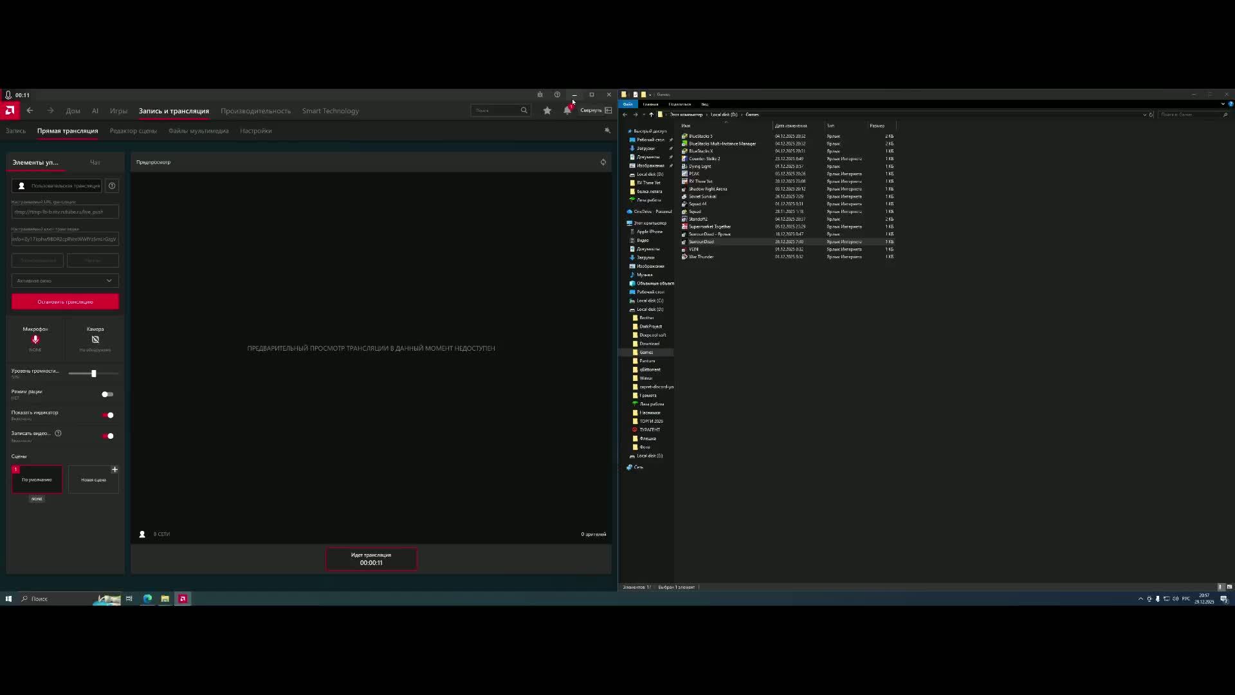Open notifications bell with red badge
The width and height of the screenshot is (1235, 695).
point(567,111)
